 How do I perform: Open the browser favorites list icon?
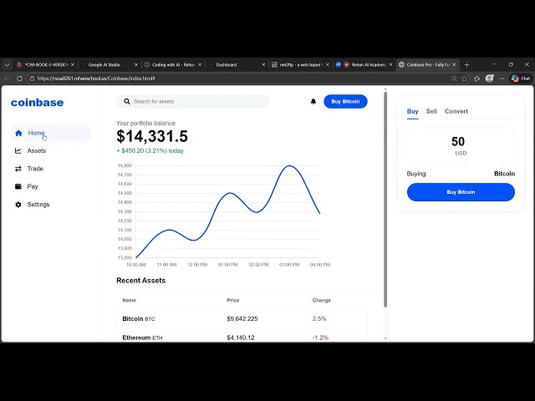(x=477, y=79)
